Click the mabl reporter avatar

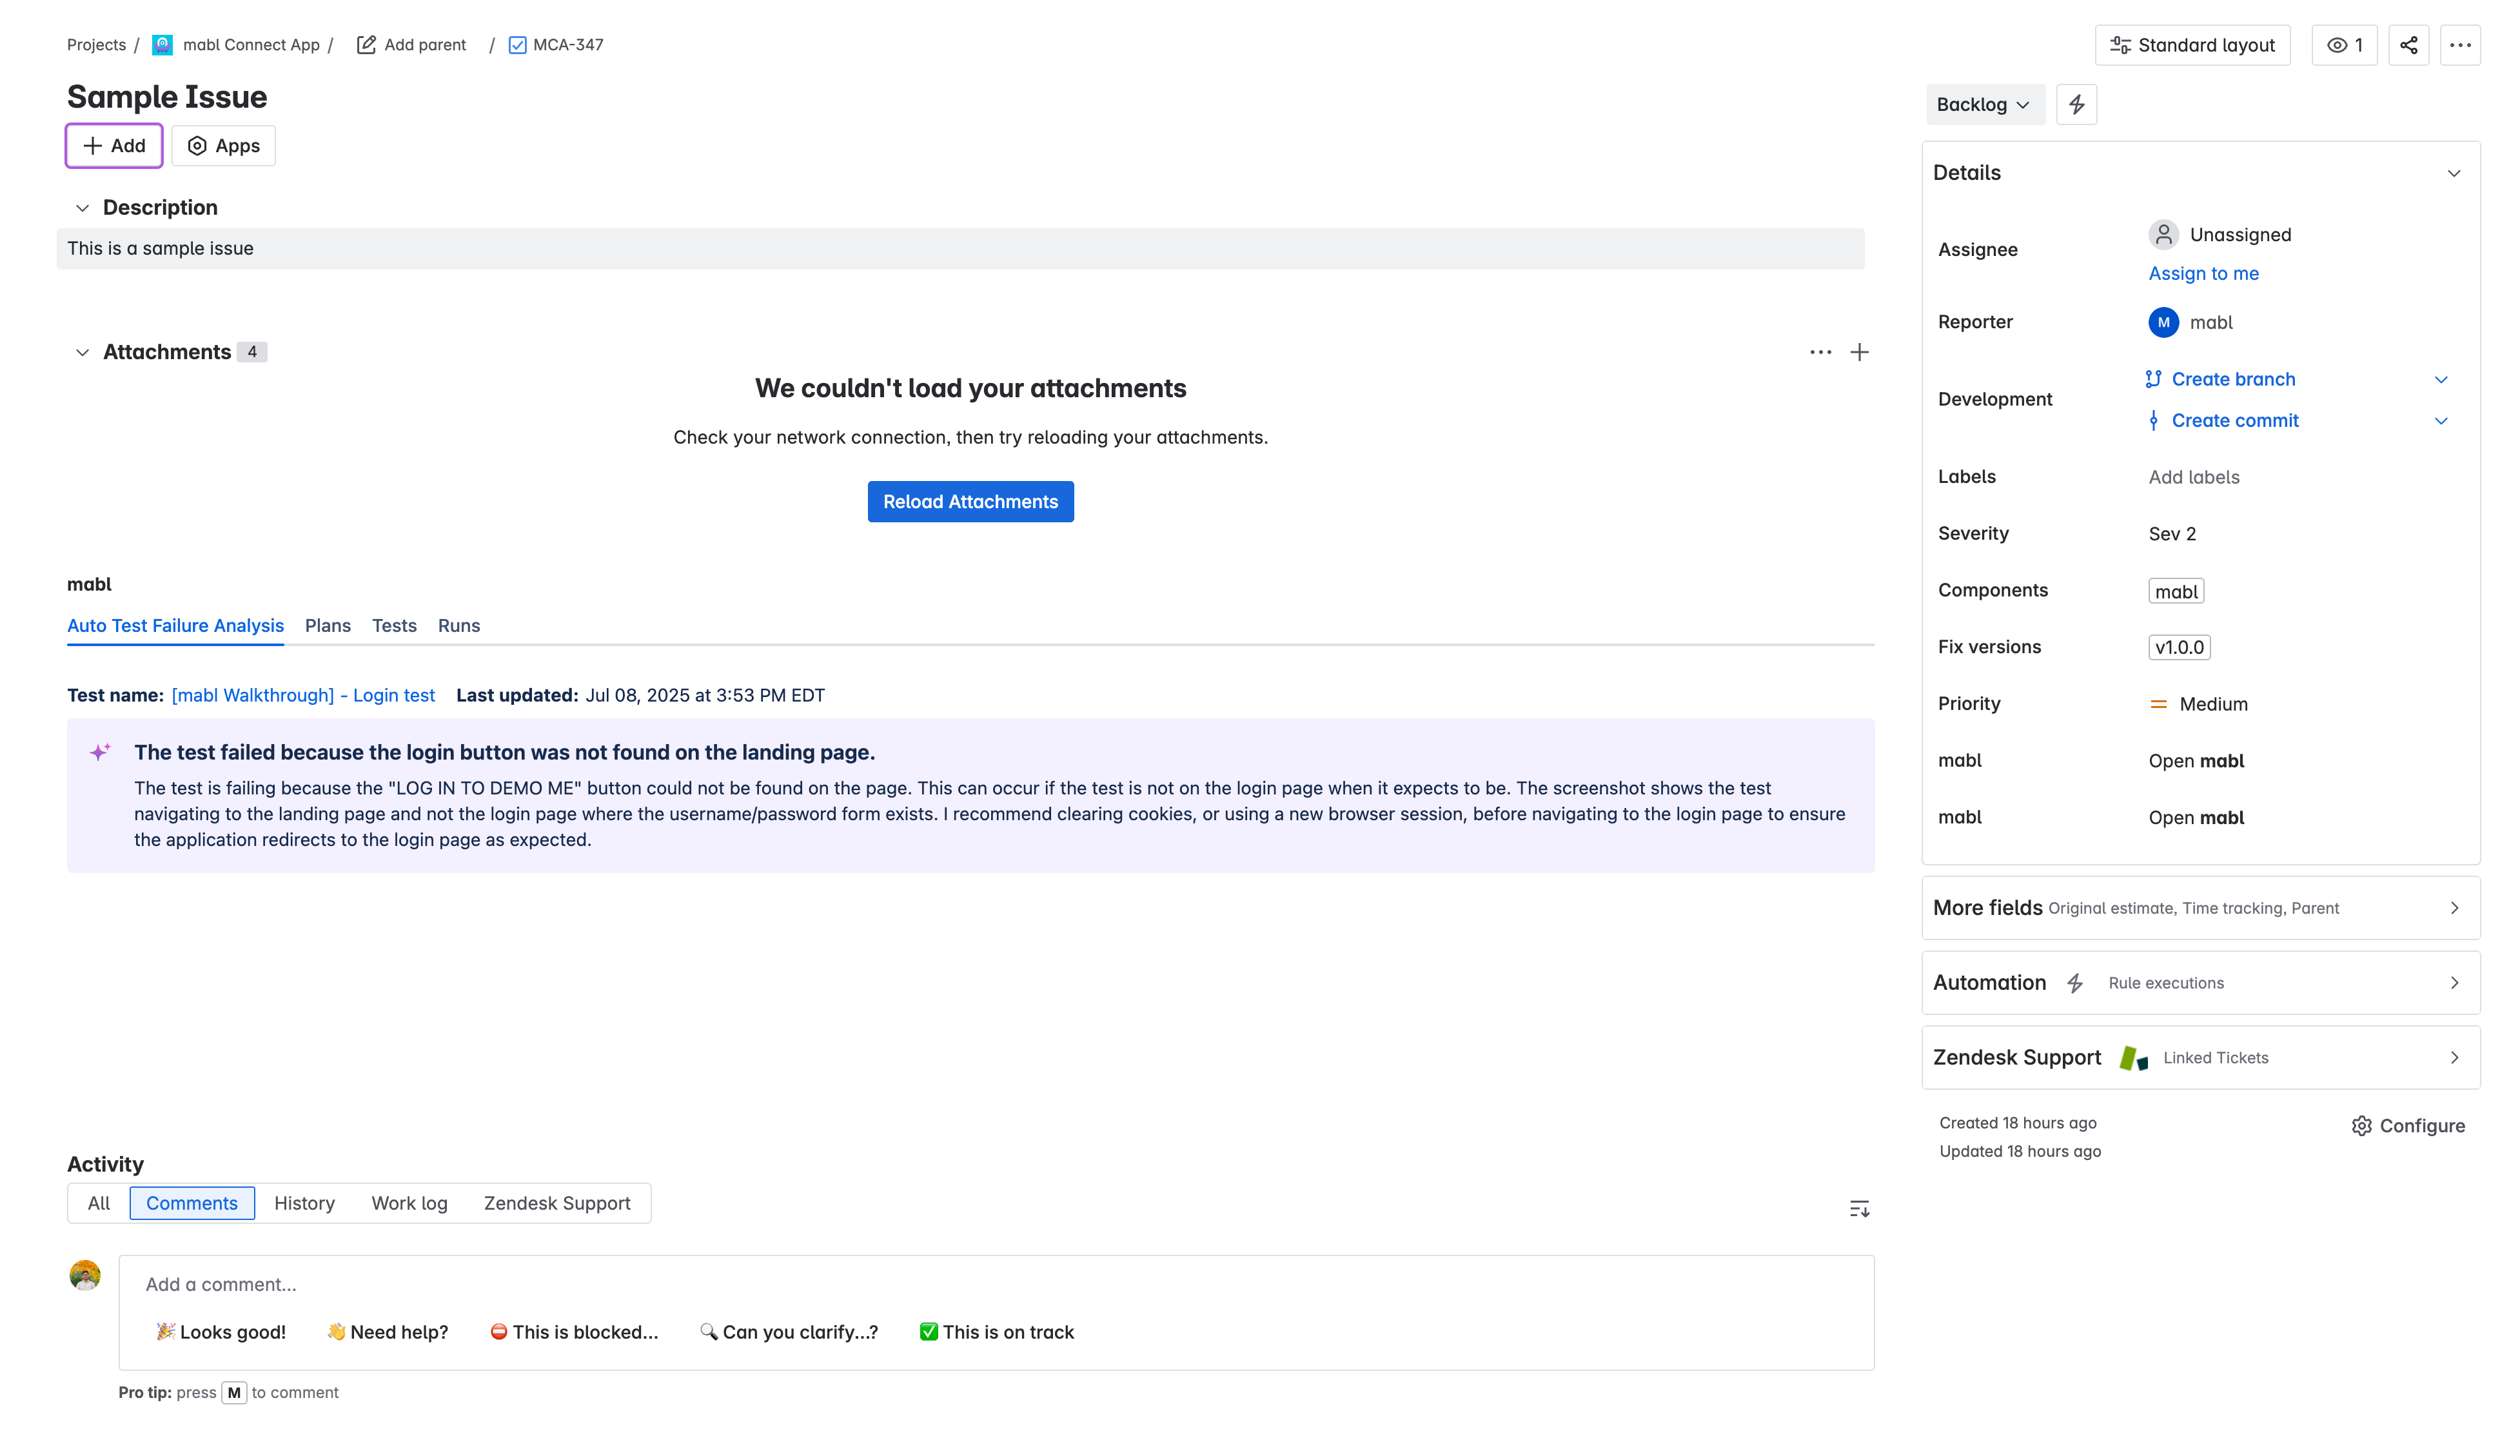2163,322
